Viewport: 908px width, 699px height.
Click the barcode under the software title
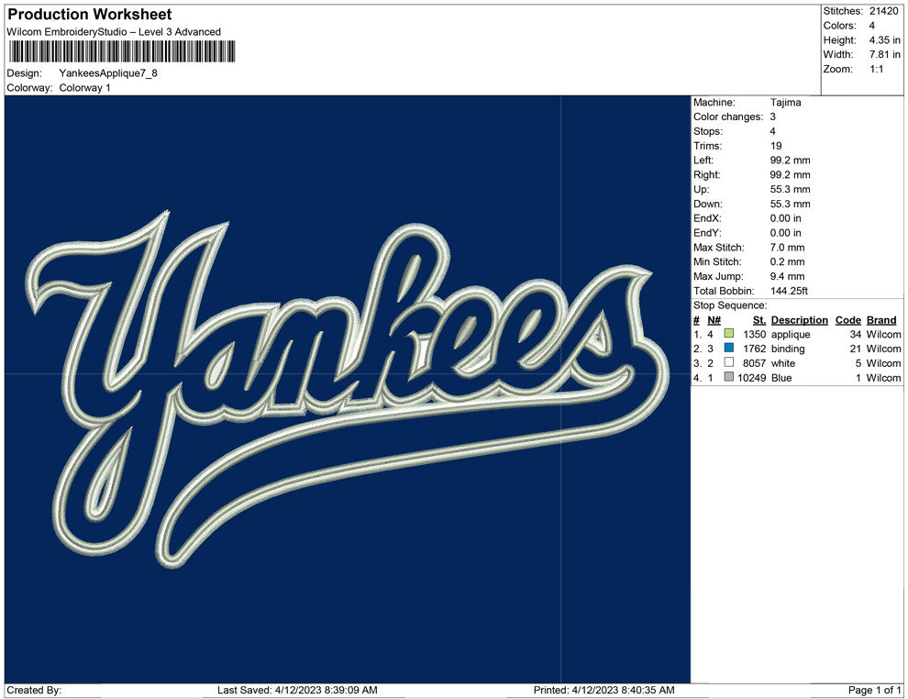tap(121, 51)
